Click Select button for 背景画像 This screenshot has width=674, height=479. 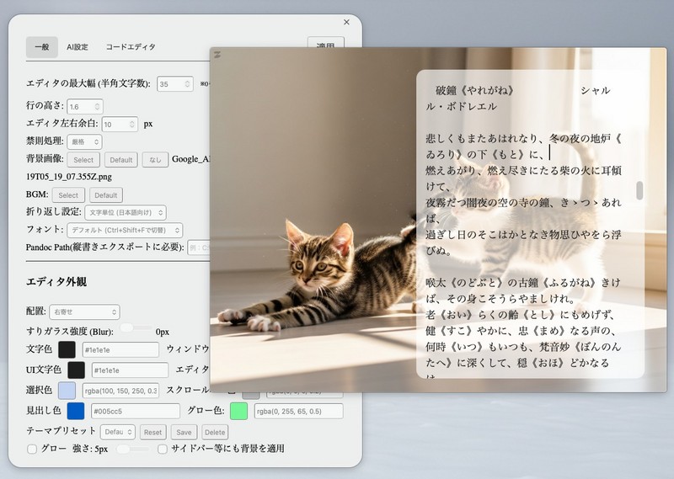point(83,159)
